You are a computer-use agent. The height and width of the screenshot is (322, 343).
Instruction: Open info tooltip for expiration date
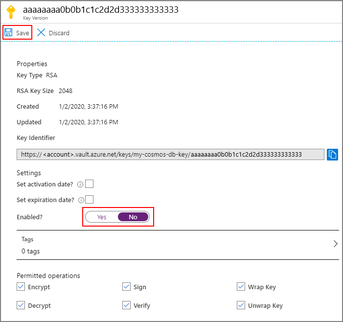point(81,200)
